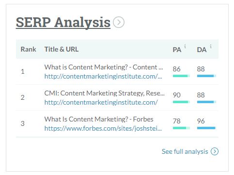The image size is (234, 175).
Task: Select 'What Is Content Marketing? - Forbes' title
Action: [99, 120]
